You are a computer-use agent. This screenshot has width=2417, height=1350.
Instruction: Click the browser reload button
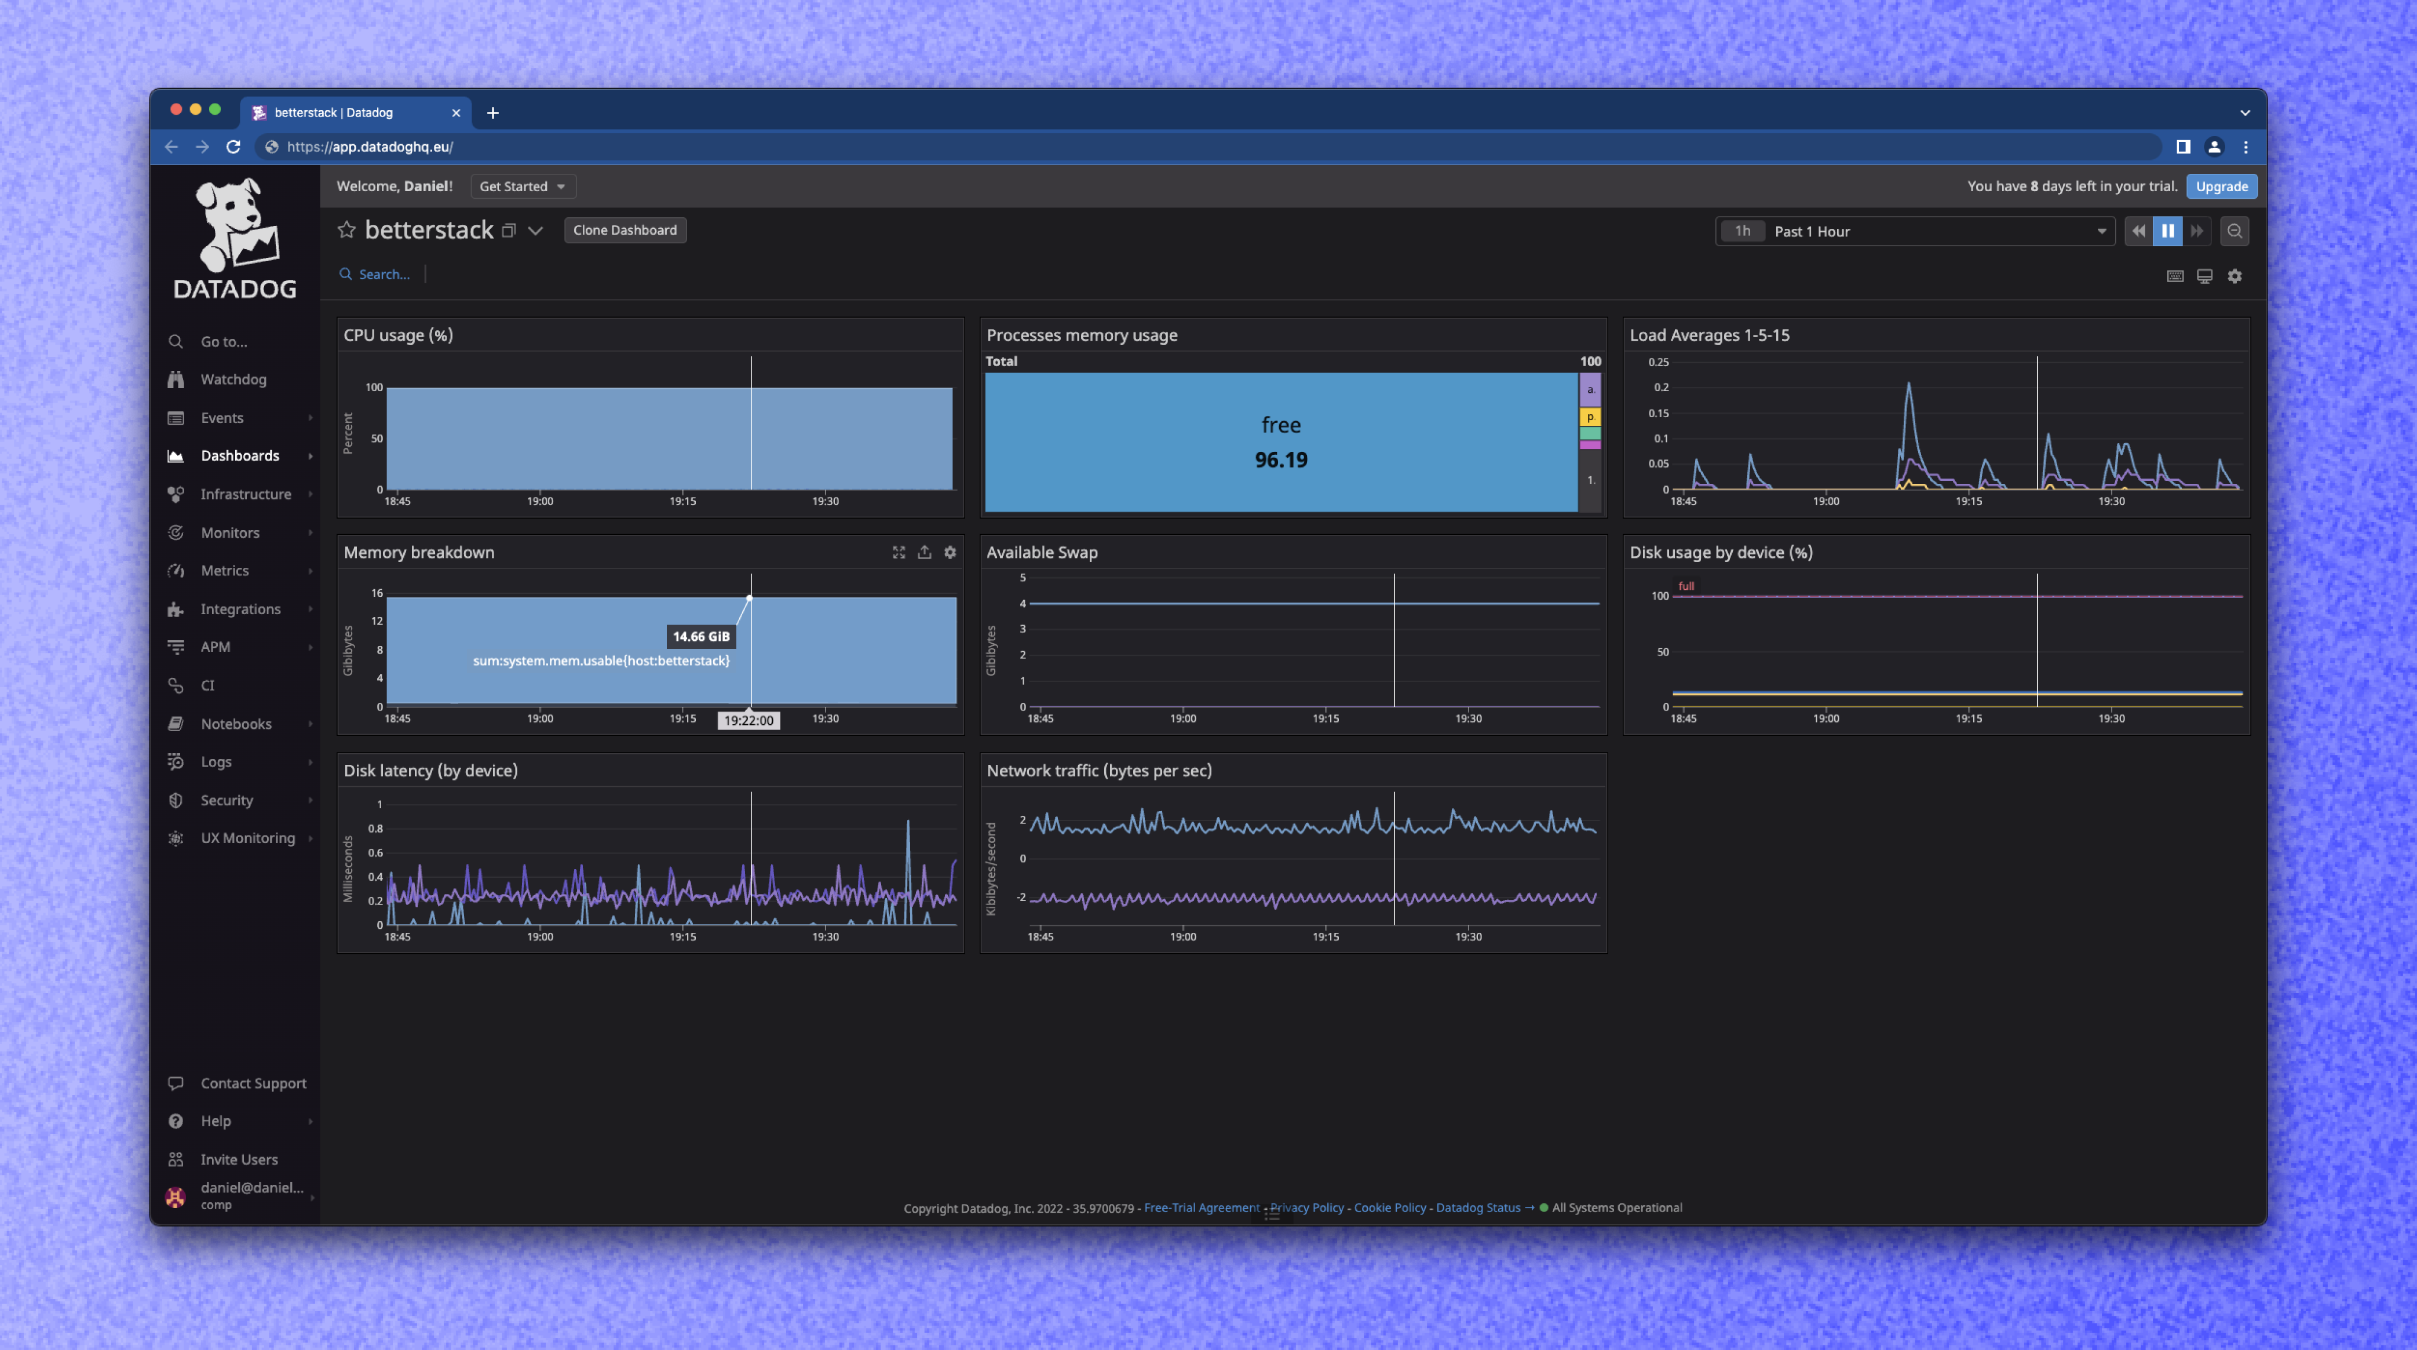click(x=233, y=147)
